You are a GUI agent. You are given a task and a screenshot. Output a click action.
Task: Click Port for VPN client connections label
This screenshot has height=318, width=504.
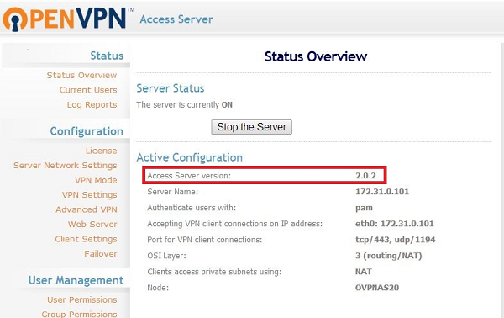[x=205, y=240]
